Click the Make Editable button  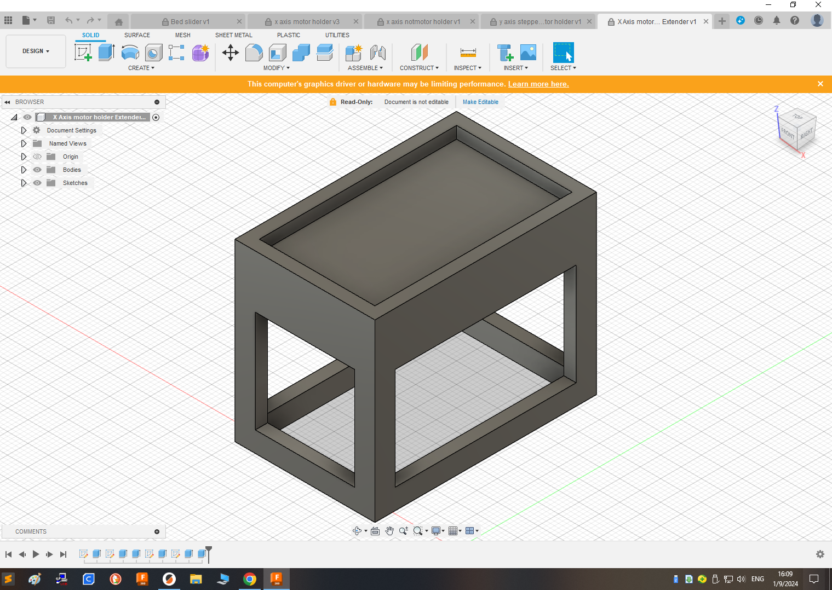(480, 102)
